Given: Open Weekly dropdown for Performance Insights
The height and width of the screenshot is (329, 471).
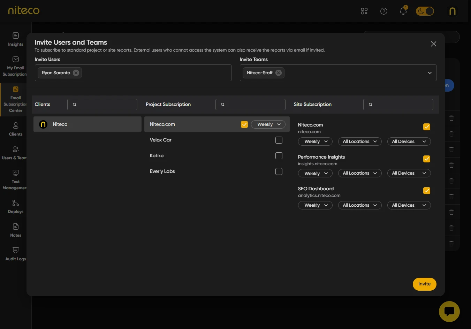Looking at the screenshot, I should [315, 173].
